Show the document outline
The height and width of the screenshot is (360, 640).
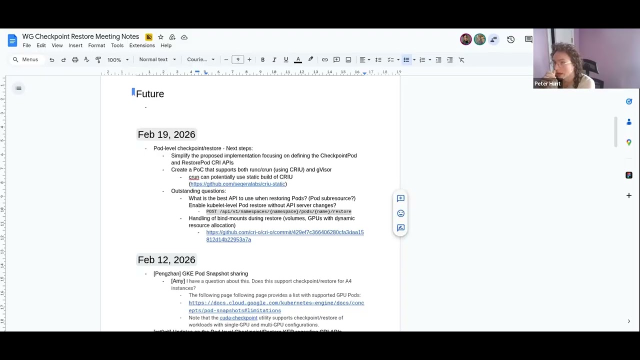pos(18,88)
